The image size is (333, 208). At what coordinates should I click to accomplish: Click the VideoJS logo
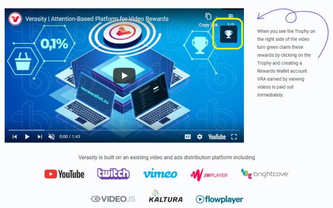(x=113, y=199)
